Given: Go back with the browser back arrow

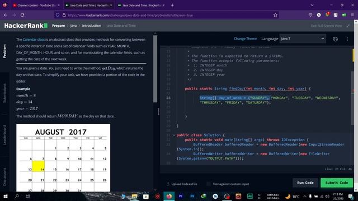Looking at the screenshot, I should tap(6, 15).
